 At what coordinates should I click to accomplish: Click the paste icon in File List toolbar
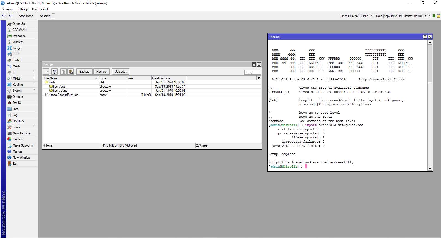click(x=71, y=72)
